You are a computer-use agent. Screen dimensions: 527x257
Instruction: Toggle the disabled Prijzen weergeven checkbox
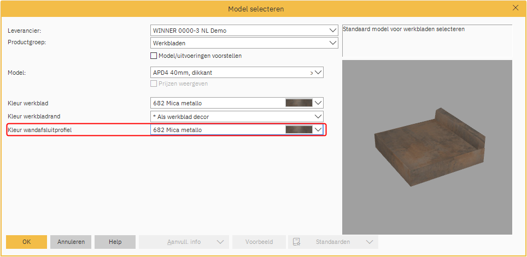pyautogui.click(x=154, y=83)
